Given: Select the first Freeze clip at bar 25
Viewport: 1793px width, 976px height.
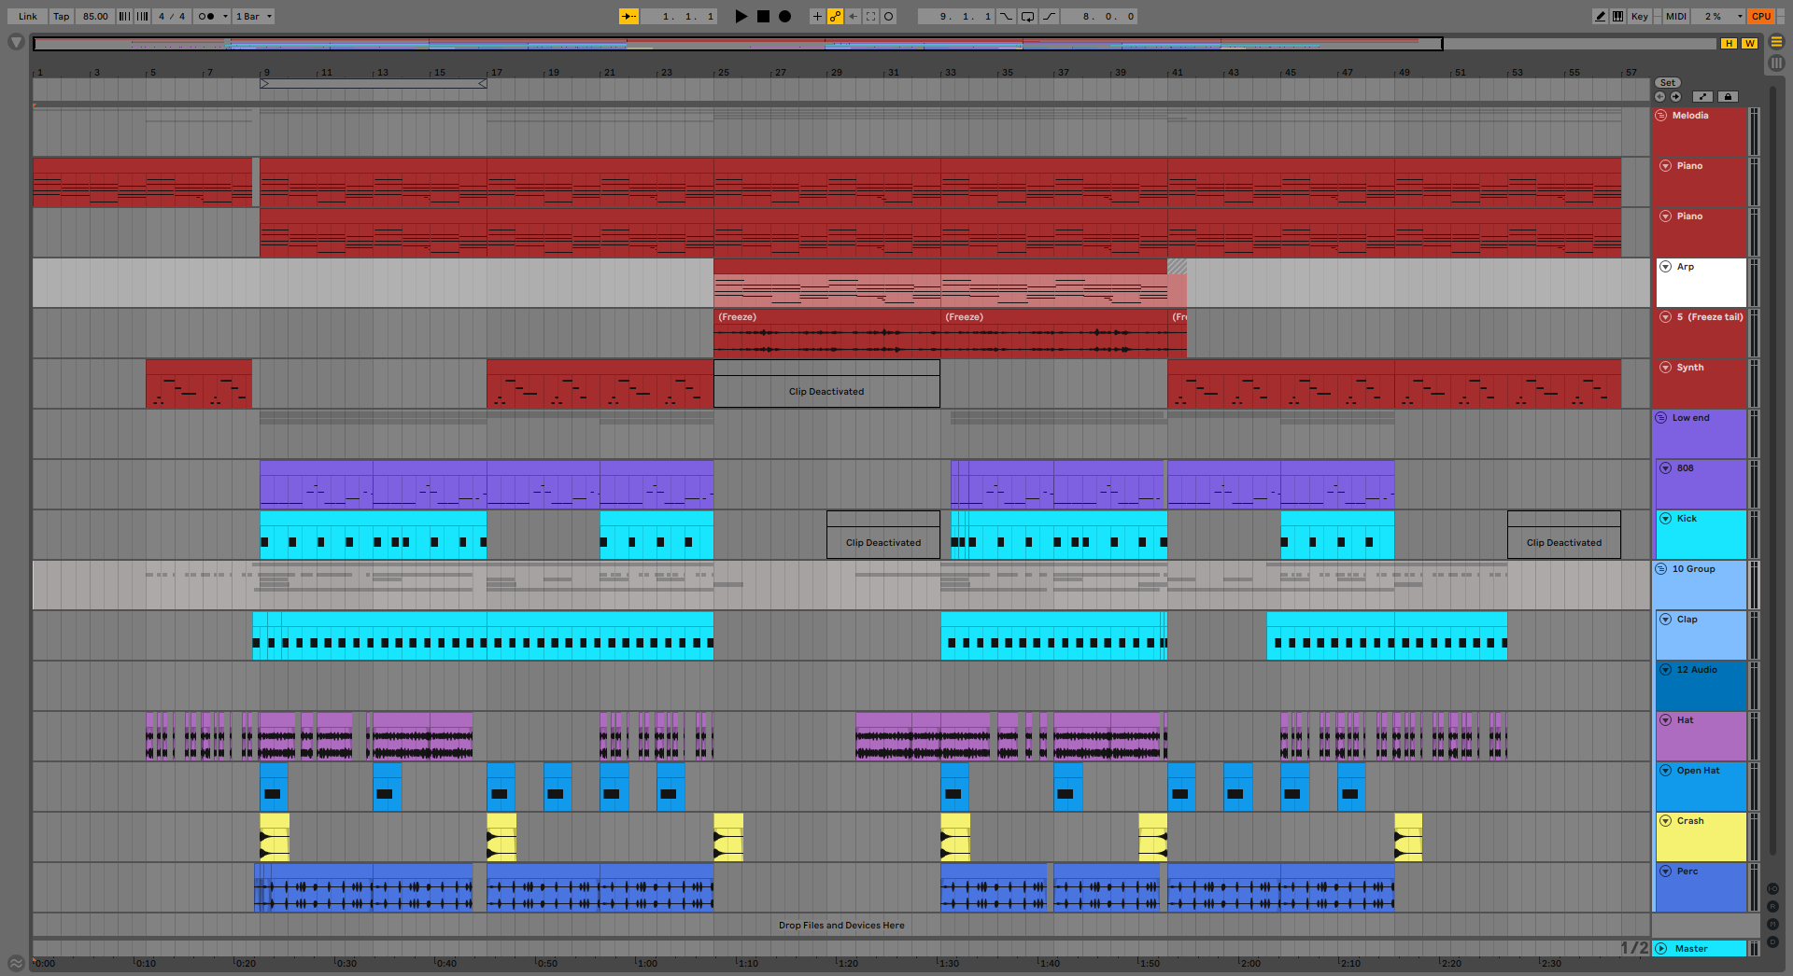Looking at the screenshot, I should [826, 333].
